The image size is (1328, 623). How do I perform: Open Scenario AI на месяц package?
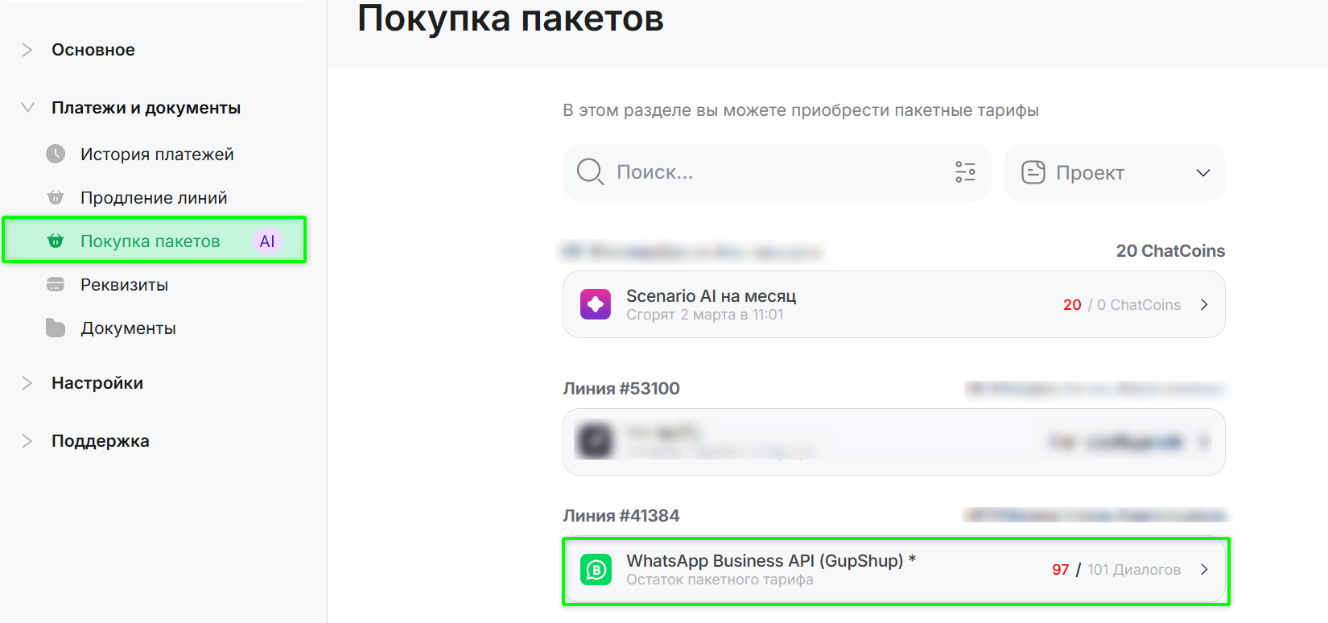pos(893,304)
